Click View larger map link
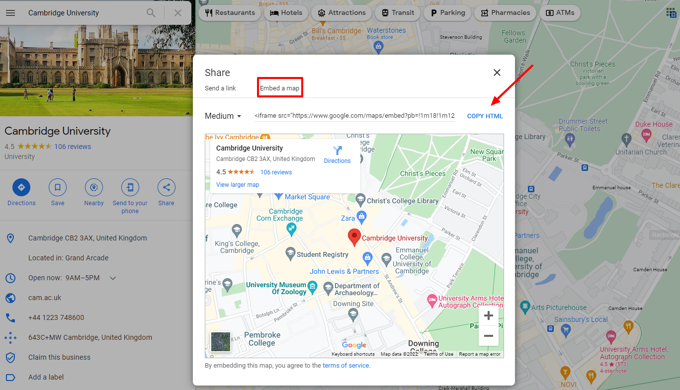The height and width of the screenshot is (390, 680). 238,185
